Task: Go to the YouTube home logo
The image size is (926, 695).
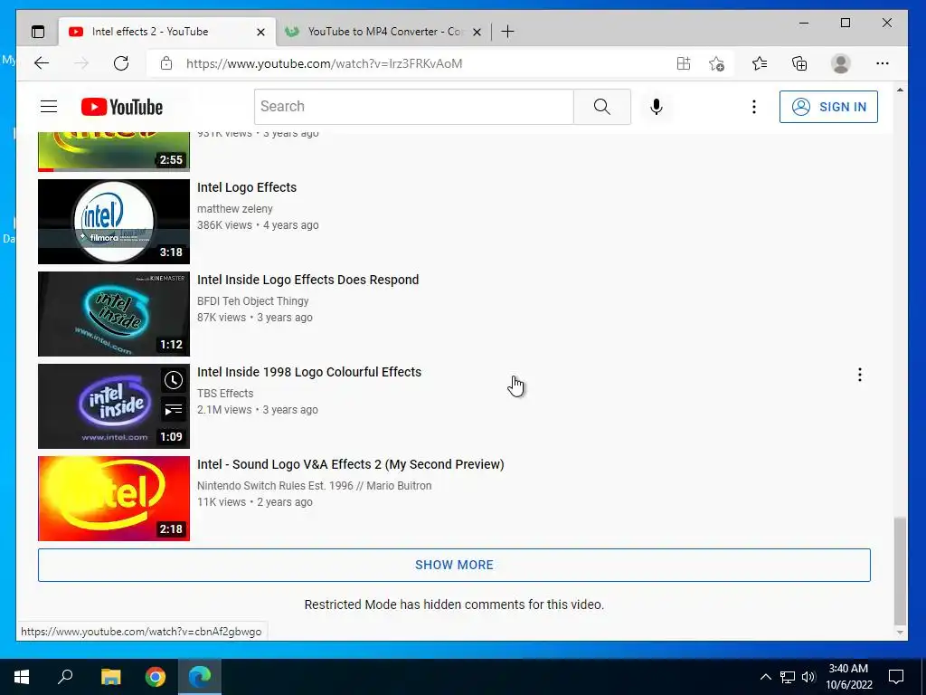Action: tap(122, 107)
